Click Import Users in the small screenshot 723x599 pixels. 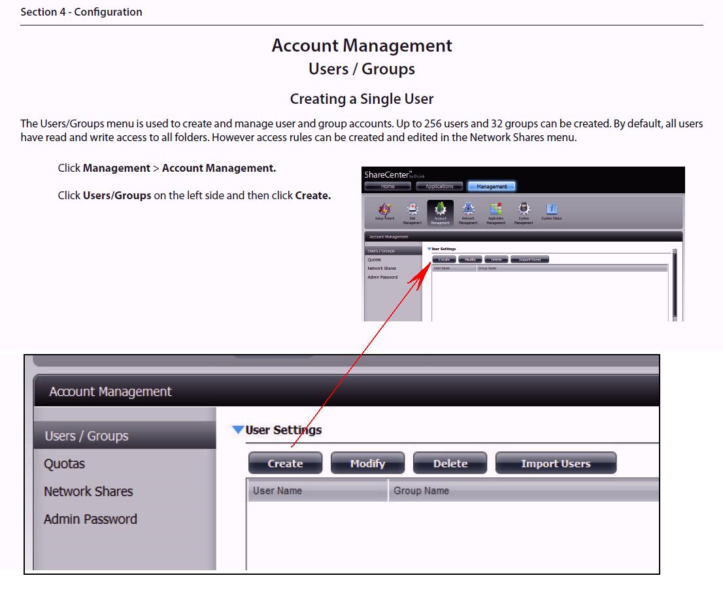530,259
